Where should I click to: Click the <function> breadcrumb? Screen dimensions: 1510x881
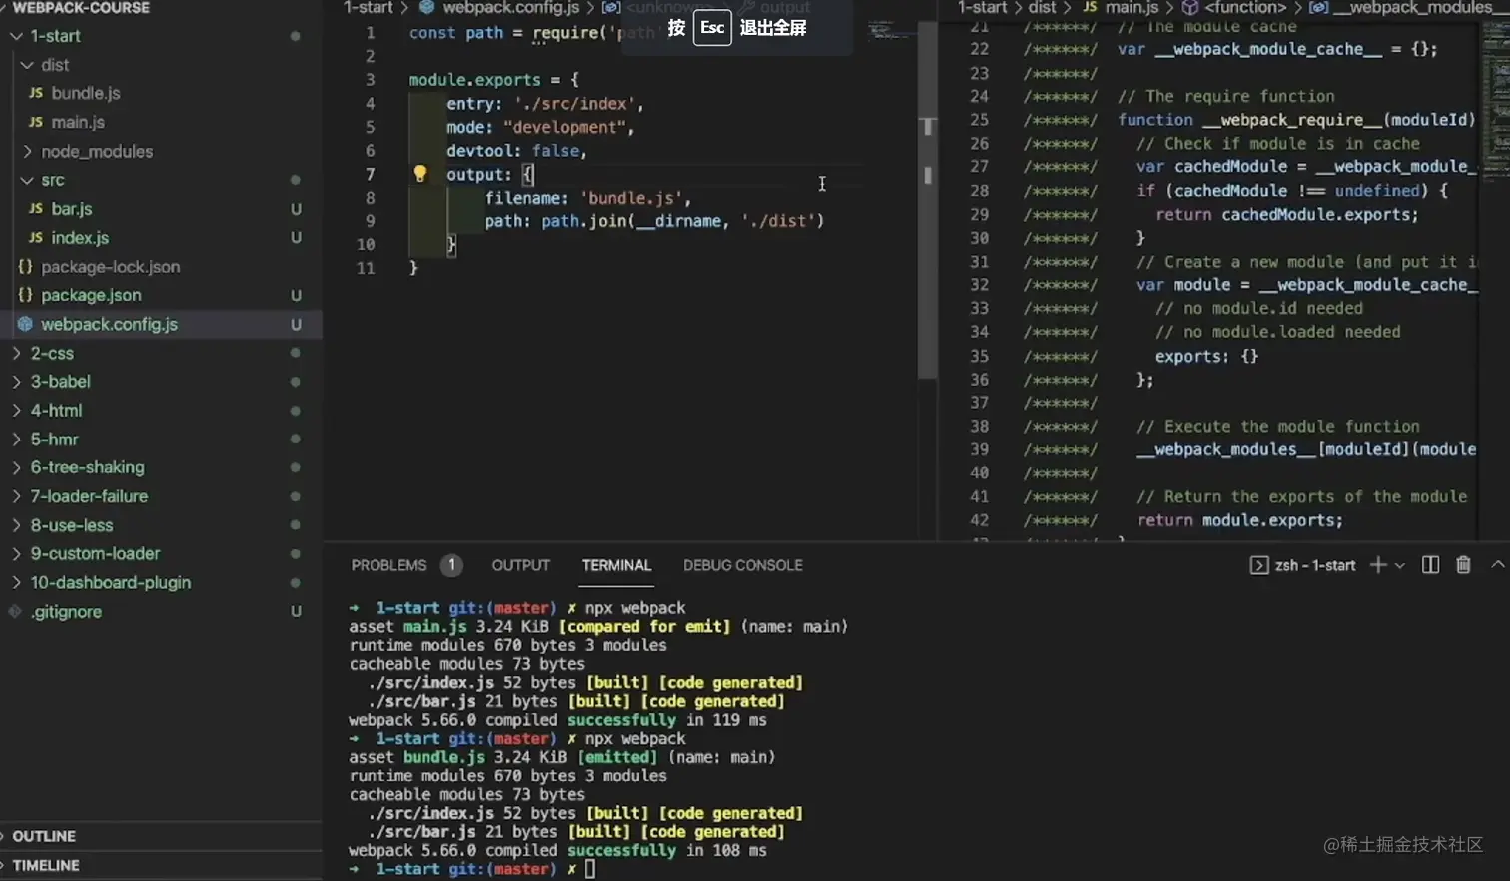pyautogui.click(x=1245, y=8)
